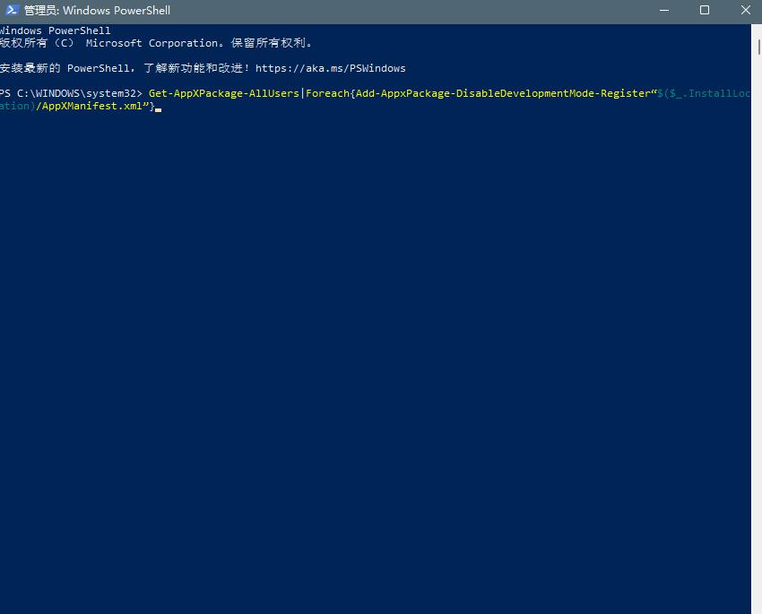Open the https://aka.ms/PSWindows link

click(330, 68)
